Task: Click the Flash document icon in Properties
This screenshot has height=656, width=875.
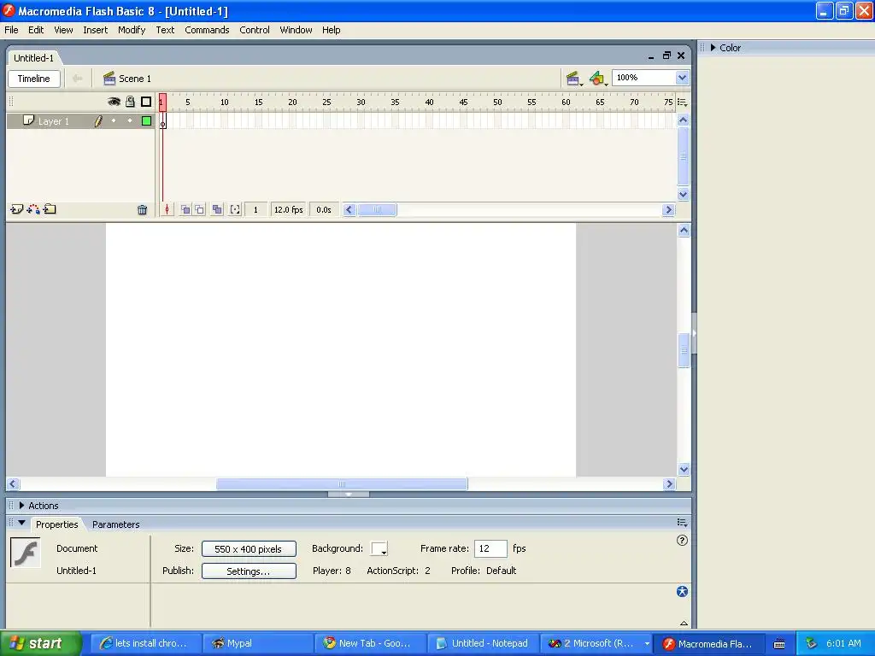Action: tap(26, 553)
